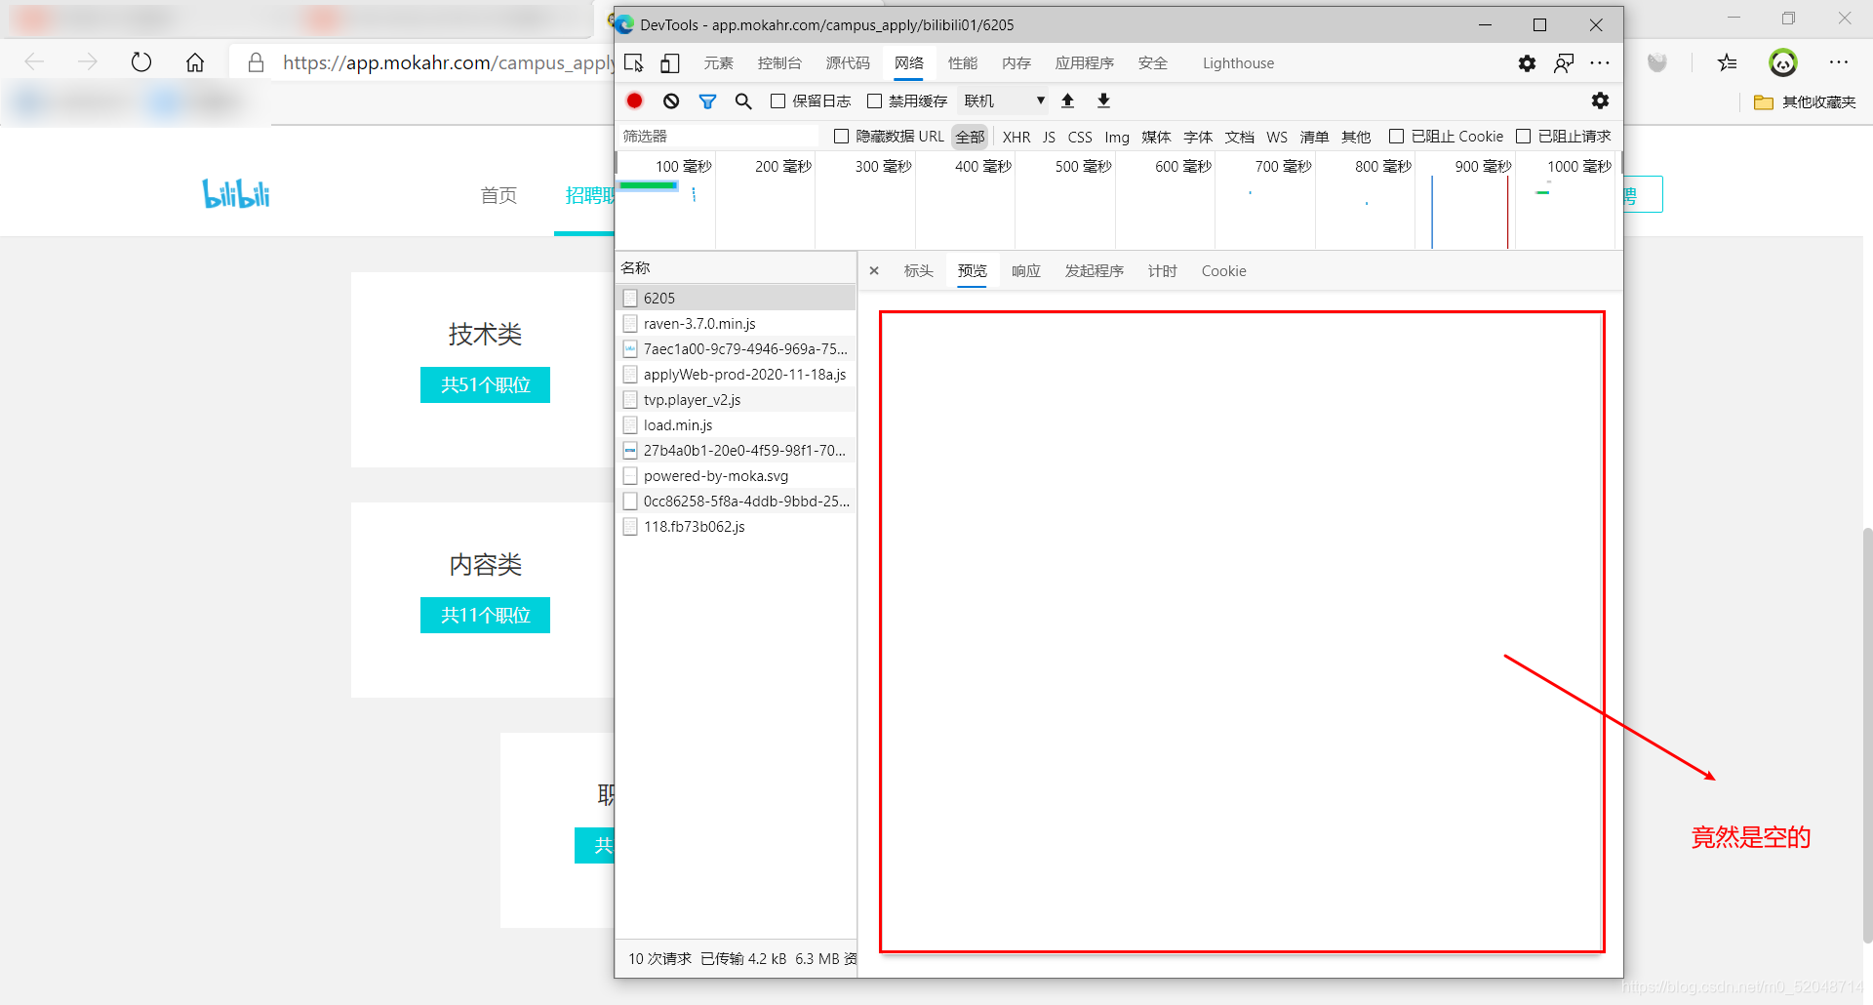Image resolution: width=1873 pixels, height=1005 pixels.
Task: Filter requests by JS type
Action: [1049, 137]
